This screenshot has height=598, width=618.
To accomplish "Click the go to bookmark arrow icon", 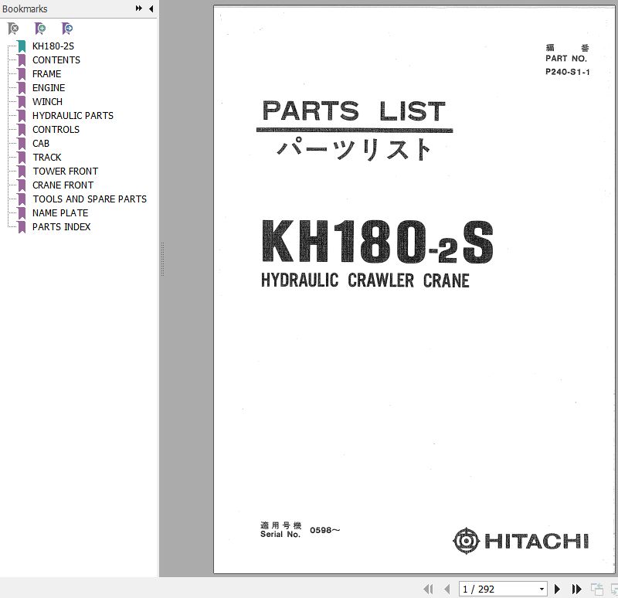I will click(67, 29).
